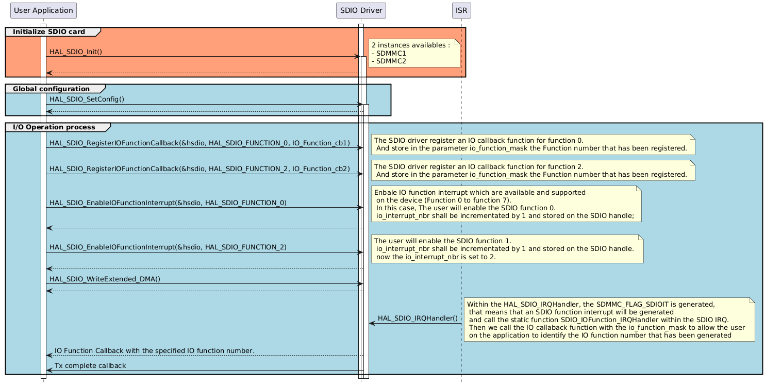
Task: Click the 'Initialize SDIO card' group label
Action: coord(49,32)
